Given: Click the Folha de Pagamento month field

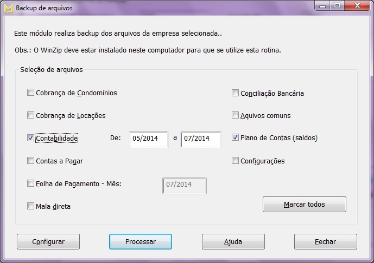Looking at the screenshot, I should (185, 185).
